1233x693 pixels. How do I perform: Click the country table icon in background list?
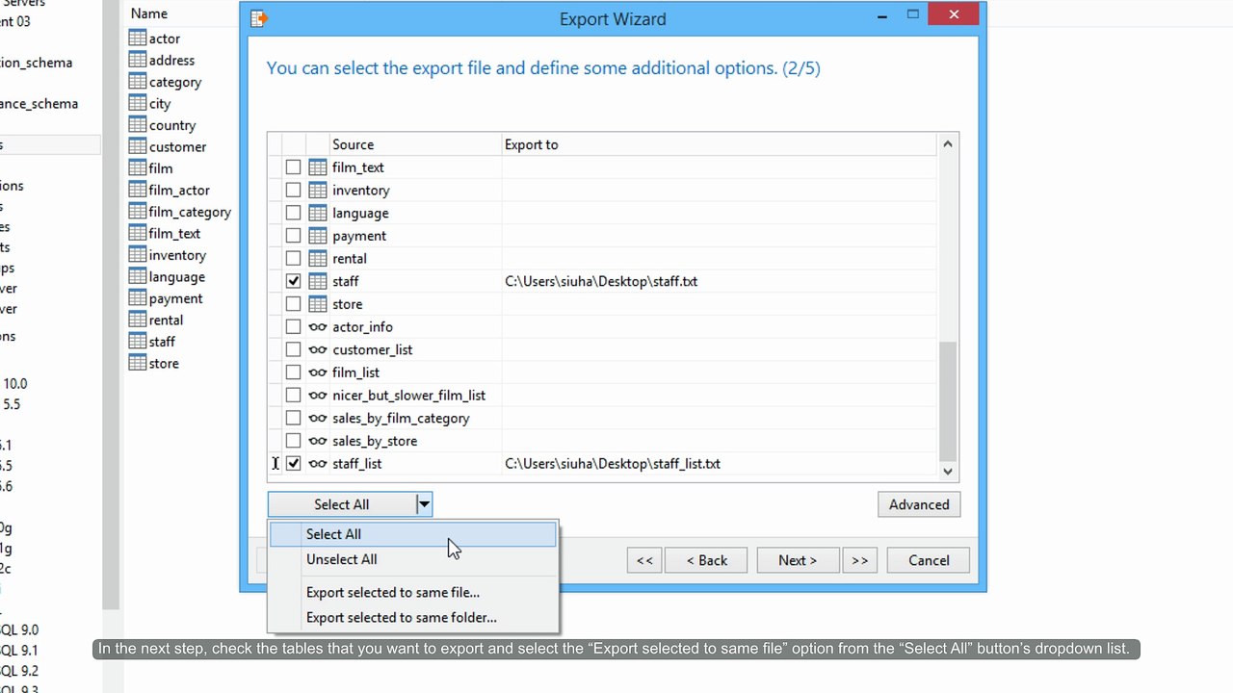[x=138, y=125]
